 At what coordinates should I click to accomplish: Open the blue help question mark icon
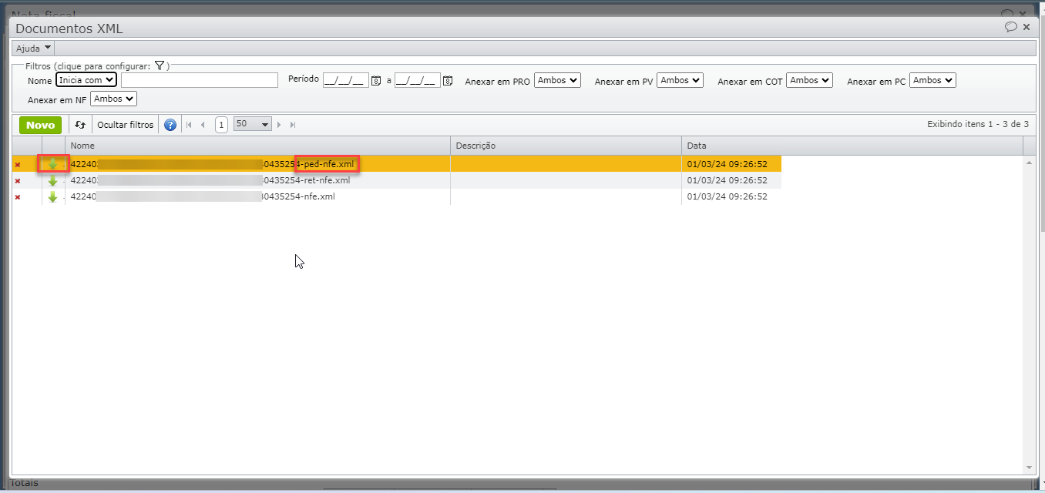coord(170,125)
